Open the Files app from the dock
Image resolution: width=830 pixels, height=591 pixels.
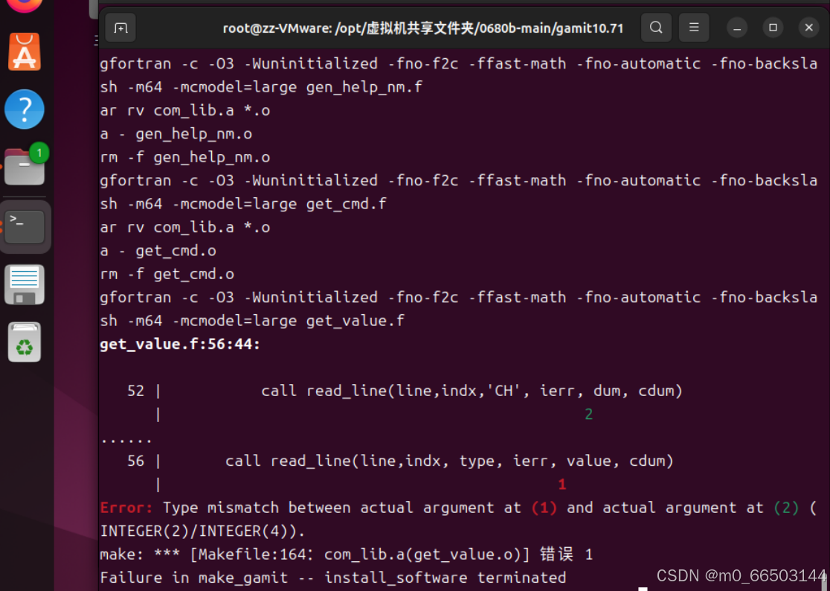[x=25, y=166]
